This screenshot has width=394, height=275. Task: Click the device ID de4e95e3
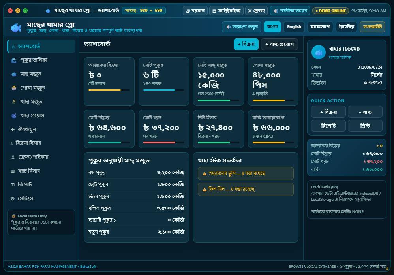(373, 83)
